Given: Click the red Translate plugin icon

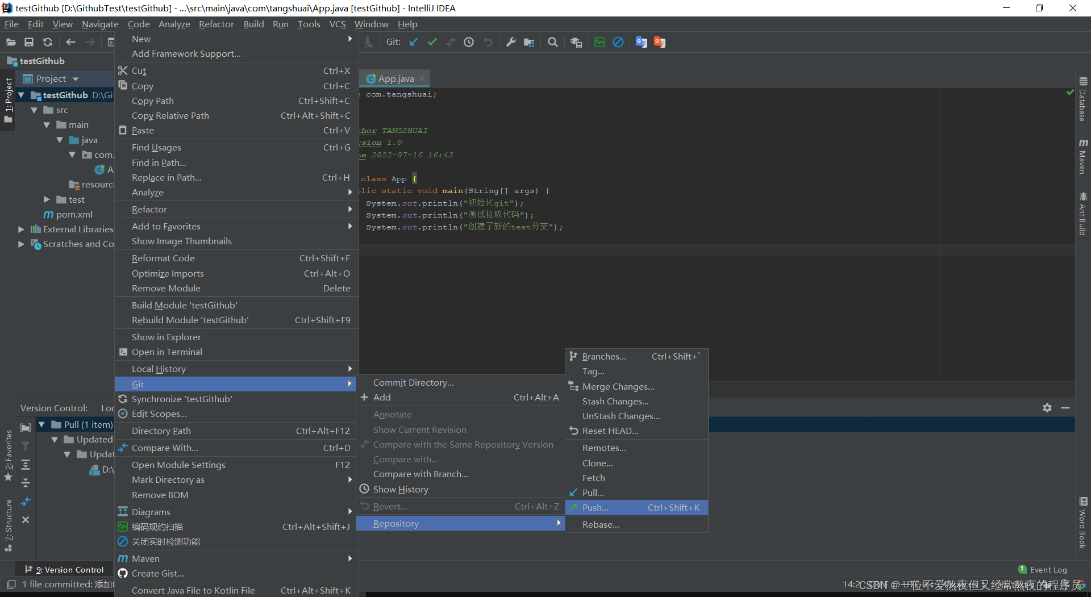Looking at the screenshot, I should 660,42.
